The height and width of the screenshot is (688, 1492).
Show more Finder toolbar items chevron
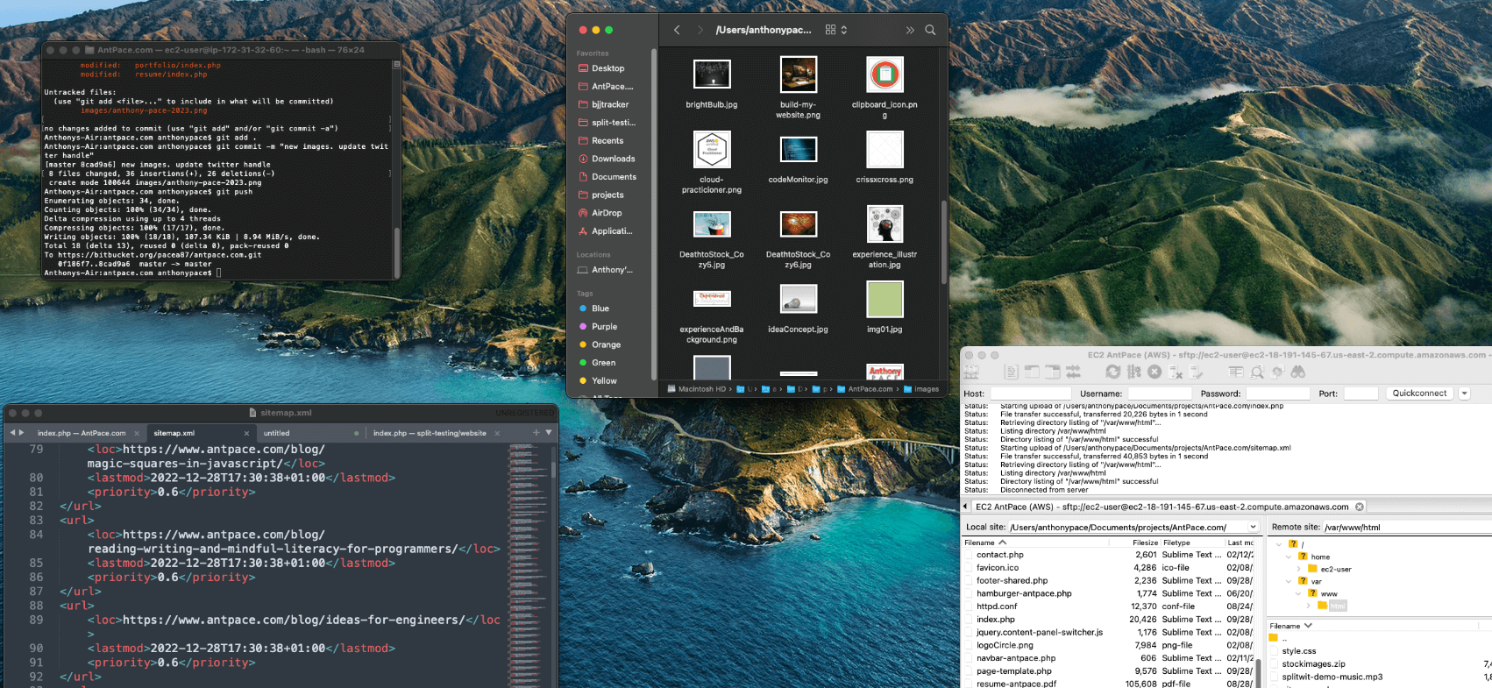click(910, 30)
